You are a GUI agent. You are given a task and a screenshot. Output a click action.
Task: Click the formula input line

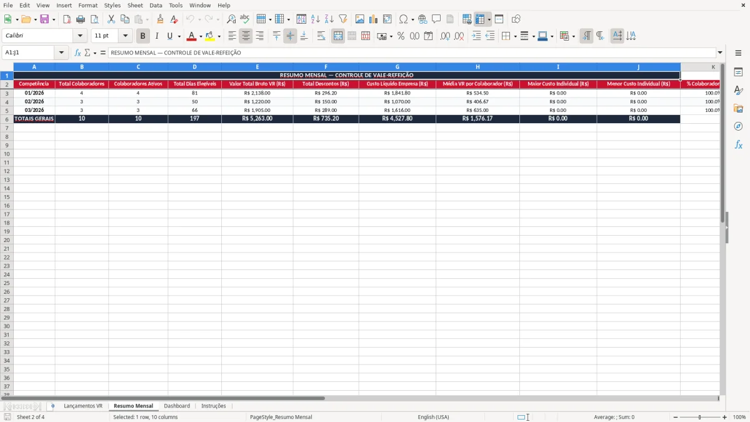pos(412,53)
